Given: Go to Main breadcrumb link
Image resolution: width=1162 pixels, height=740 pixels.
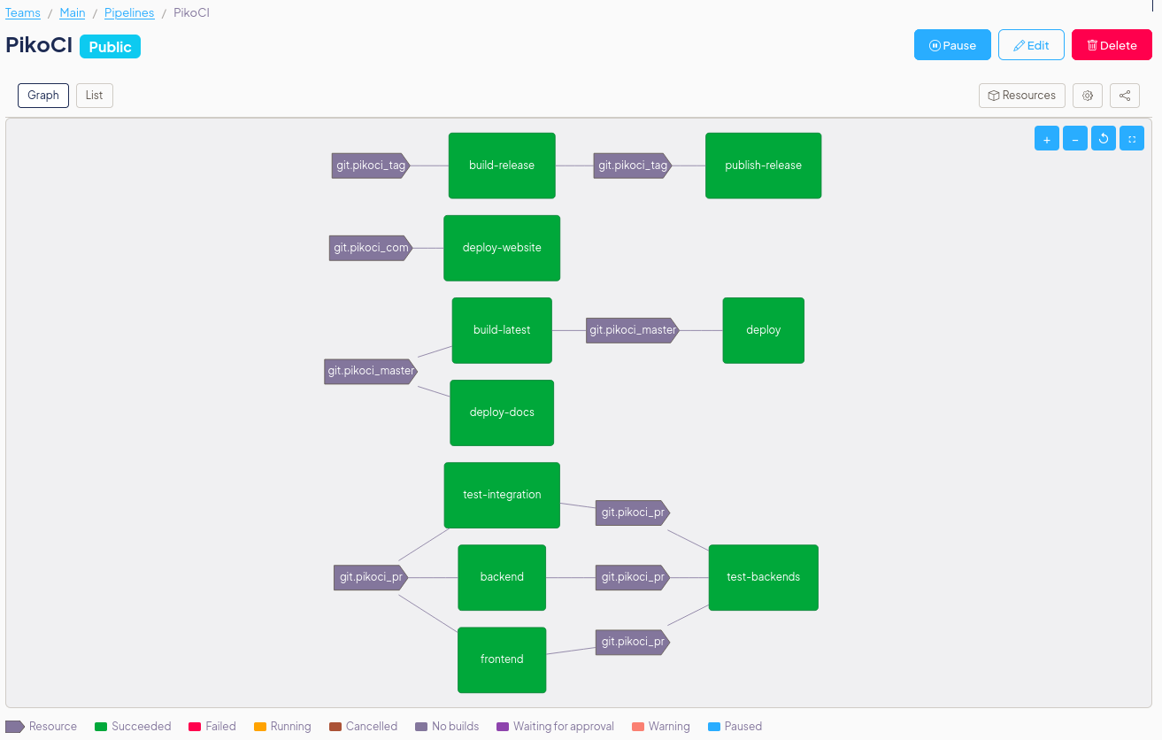Looking at the screenshot, I should (x=73, y=13).
